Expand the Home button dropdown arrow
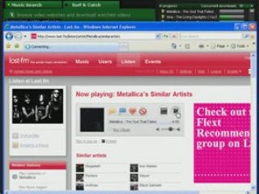259x194 pixels. (180, 46)
